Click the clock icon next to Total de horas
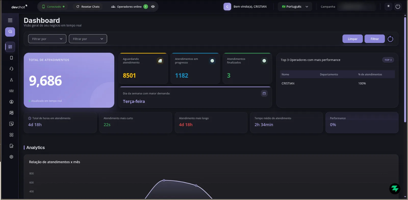Viewport: 408px width, 200px height. [30, 118]
